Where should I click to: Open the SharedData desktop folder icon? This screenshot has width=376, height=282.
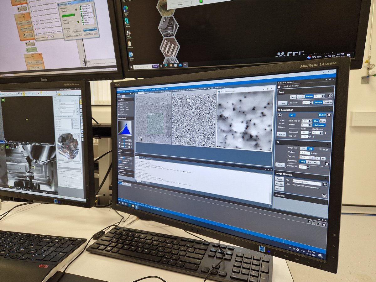pos(129,45)
